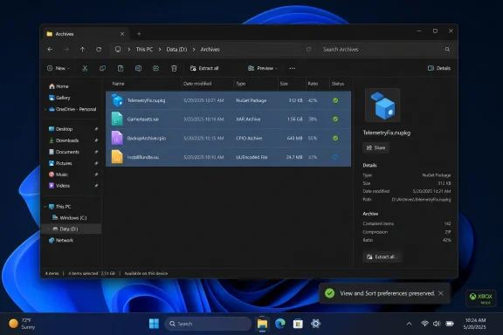Open the Preview dropdown
Screen dimensions: 503x335
(x=263, y=68)
